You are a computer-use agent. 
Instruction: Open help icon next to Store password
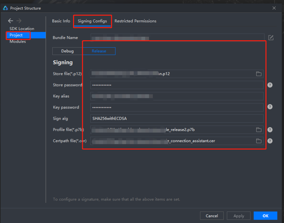[270, 85]
